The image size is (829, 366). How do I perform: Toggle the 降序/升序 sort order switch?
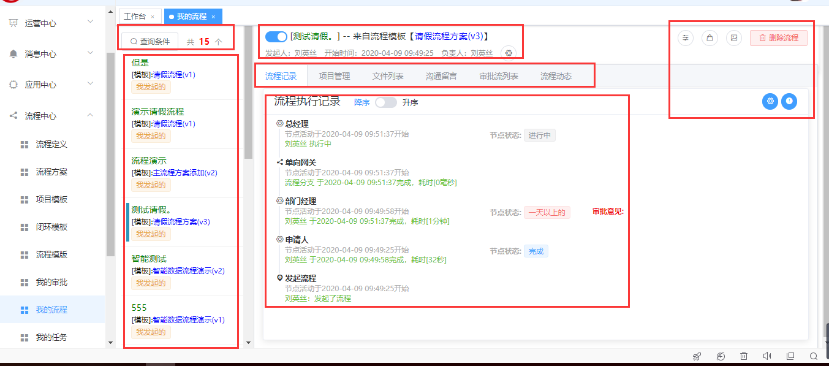[x=386, y=102]
